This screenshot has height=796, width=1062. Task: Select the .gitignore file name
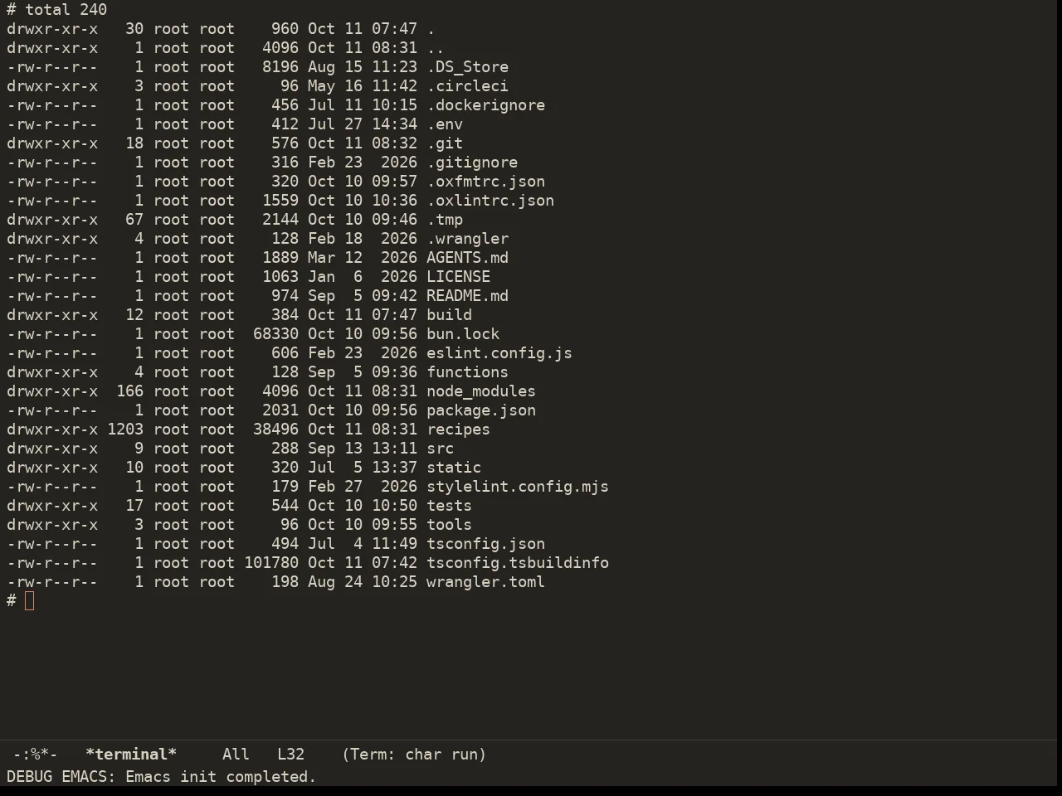(x=472, y=163)
